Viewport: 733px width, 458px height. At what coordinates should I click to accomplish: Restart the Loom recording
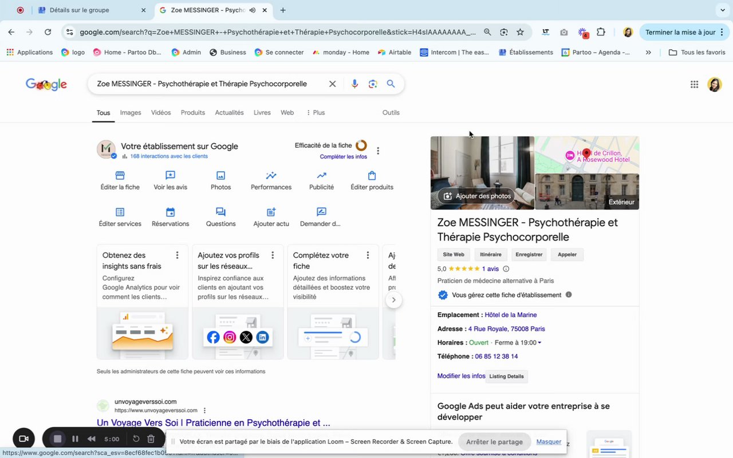pos(136,439)
